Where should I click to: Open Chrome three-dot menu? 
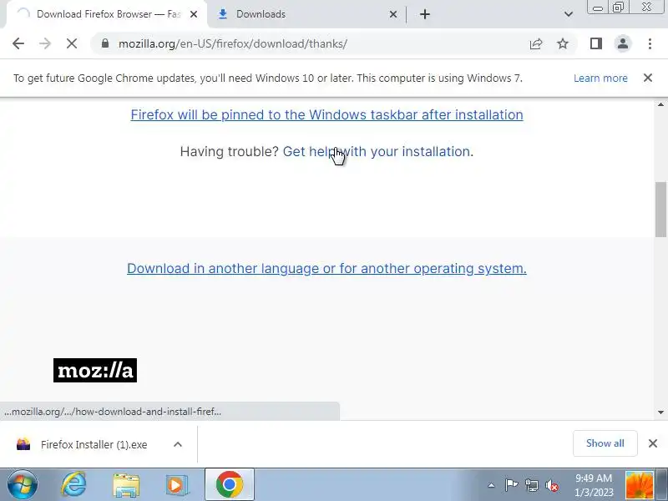coord(650,43)
